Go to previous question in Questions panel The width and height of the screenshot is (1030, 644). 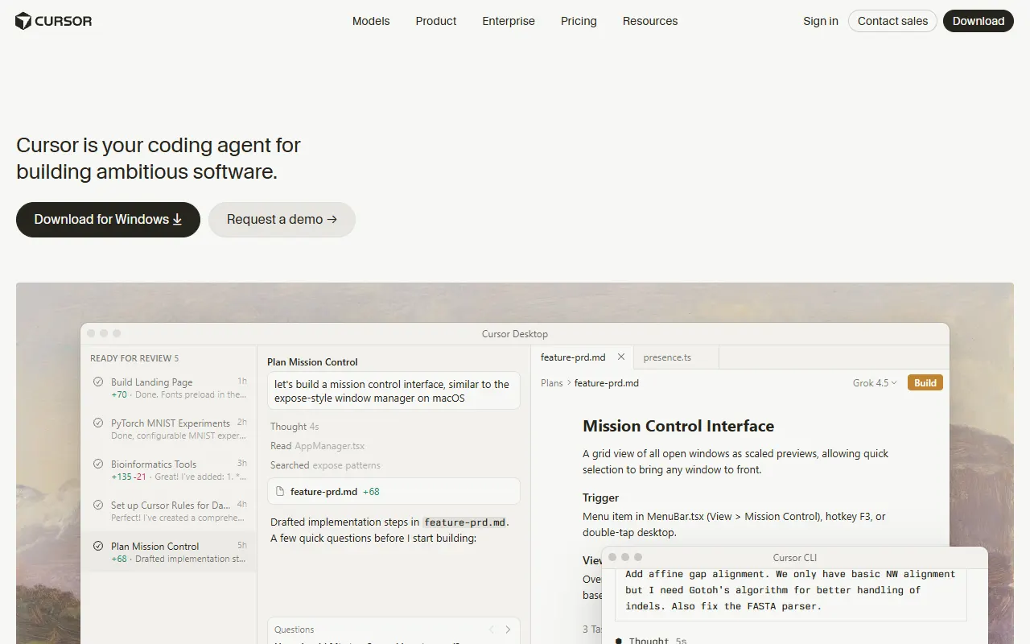(x=492, y=630)
